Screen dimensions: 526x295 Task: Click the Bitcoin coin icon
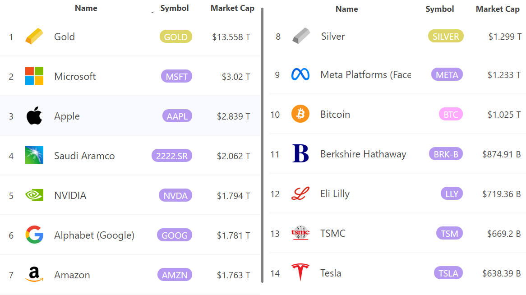pyautogui.click(x=300, y=114)
